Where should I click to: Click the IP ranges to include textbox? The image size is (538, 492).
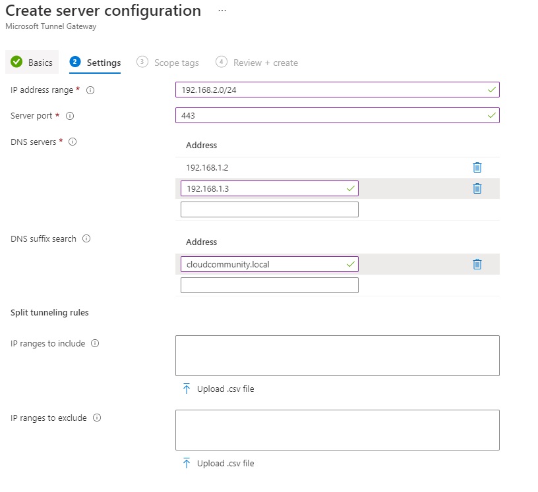point(337,356)
